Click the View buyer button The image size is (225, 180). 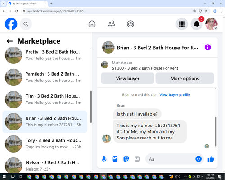pos(127,78)
